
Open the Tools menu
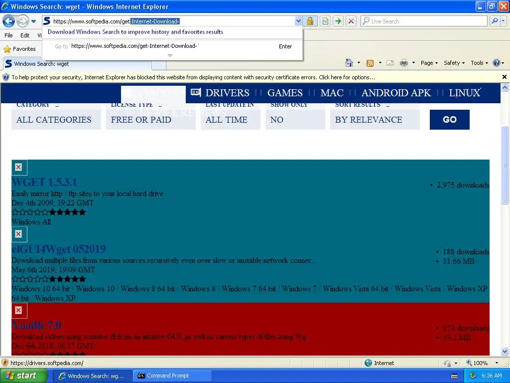click(479, 63)
